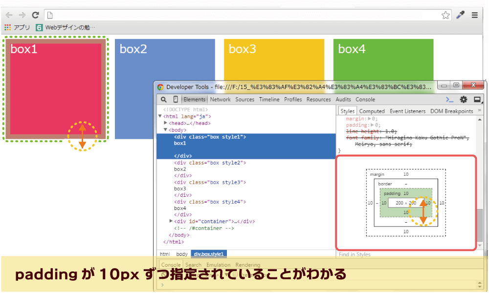Switch to the Sources panel tab
Screen dimensions: 489x293
pyautogui.click(x=245, y=99)
